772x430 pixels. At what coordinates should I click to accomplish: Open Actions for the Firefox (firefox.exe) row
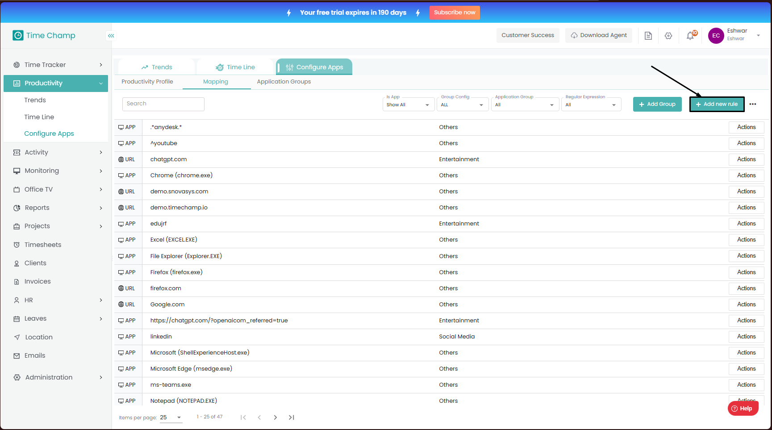(x=747, y=272)
